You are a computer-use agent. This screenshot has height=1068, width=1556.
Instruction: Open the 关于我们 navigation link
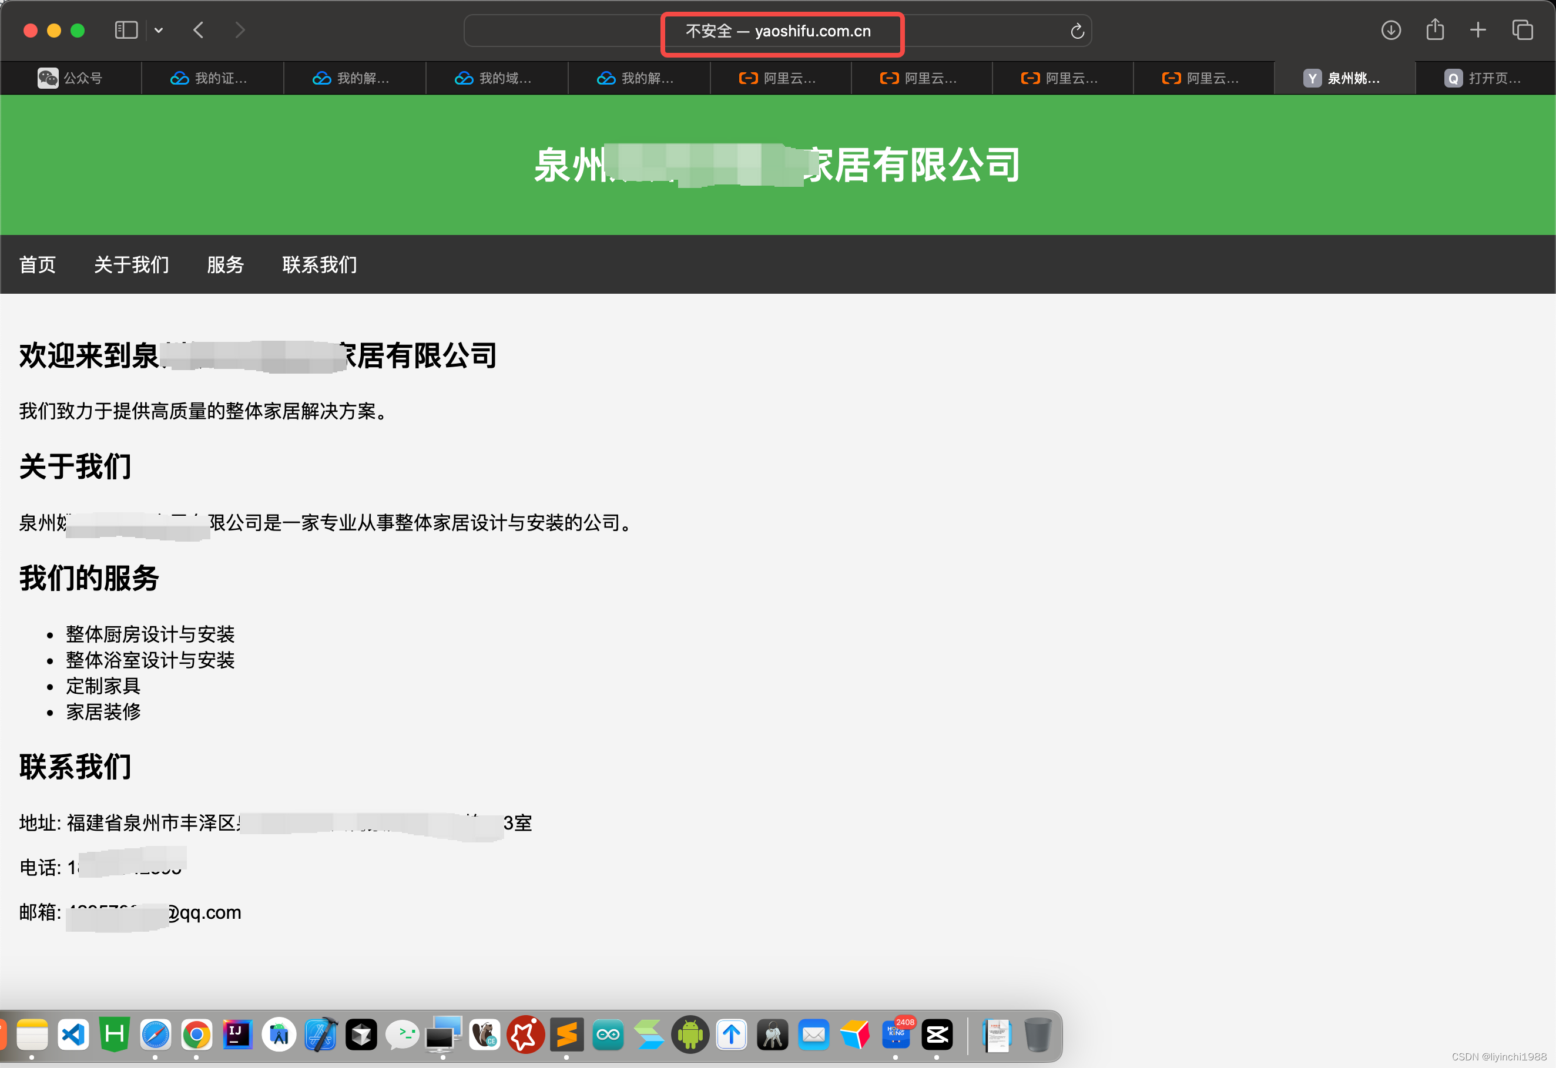pyautogui.click(x=131, y=264)
